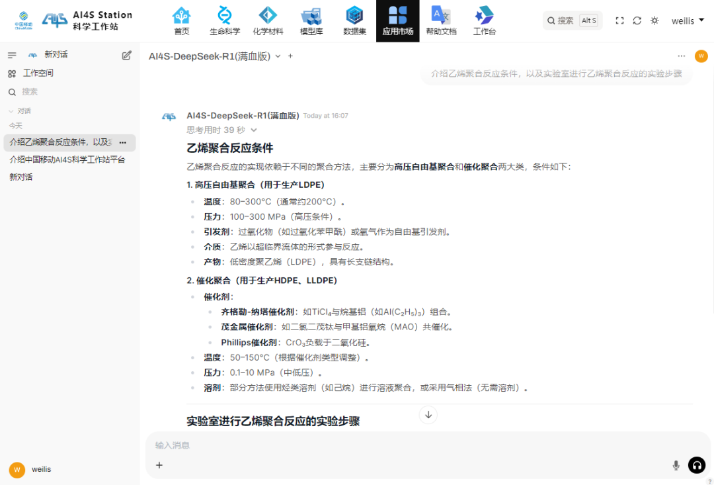Select the 应用市场 app market tab

[397, 21]
